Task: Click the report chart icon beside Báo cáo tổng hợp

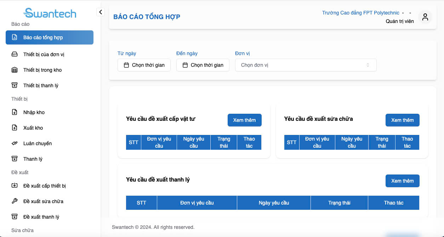Action: tap(15, 37)
